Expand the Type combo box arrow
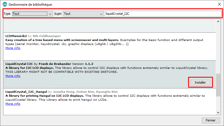The image size is (224, 126). [x=50, y=14]
